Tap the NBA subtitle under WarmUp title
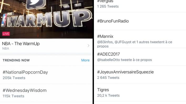This screenshot has width=186, height=104. click(6, 48)
